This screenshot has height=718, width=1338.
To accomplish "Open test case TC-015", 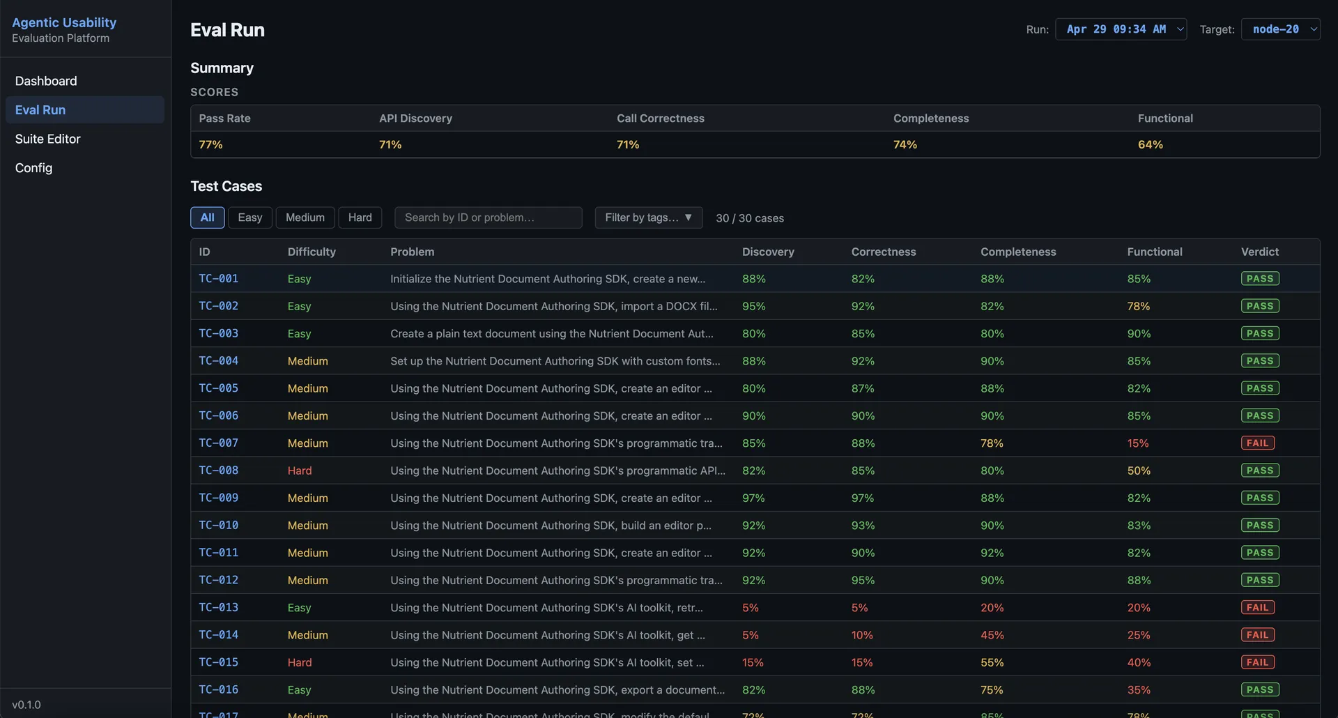I will click(219, 662).
